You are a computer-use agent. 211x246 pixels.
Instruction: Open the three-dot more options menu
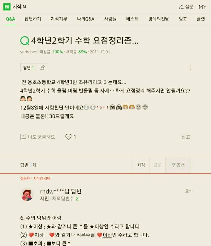point(190,67)
